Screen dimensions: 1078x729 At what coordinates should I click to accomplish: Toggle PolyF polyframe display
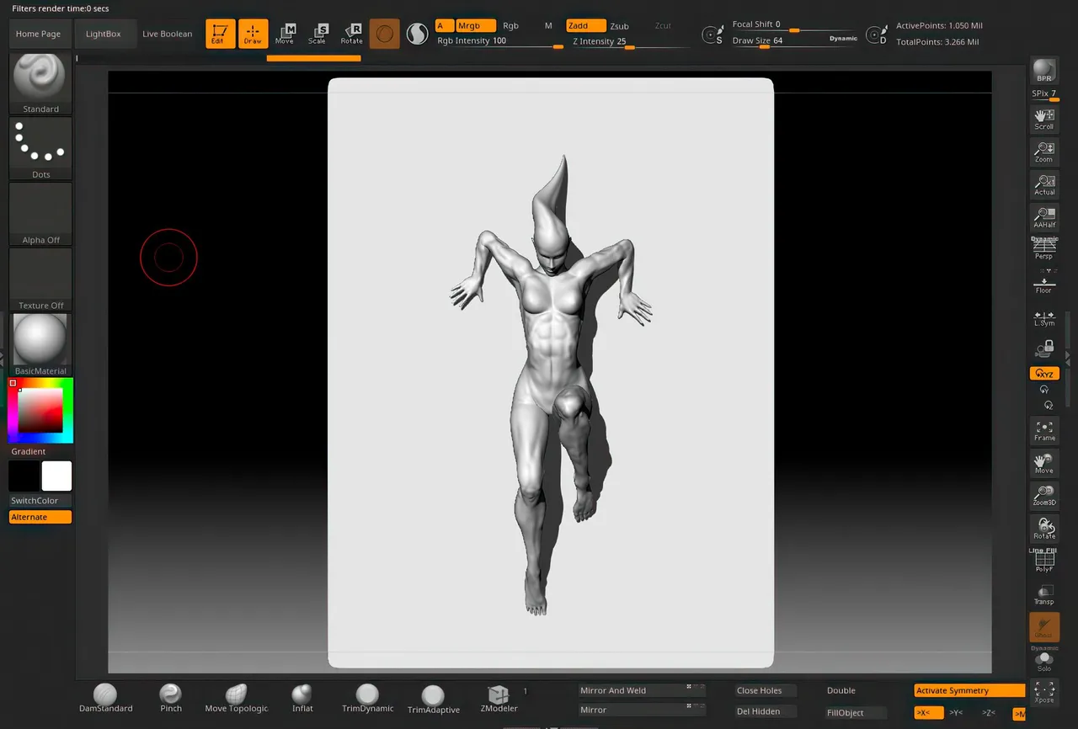pos(1044,561)
